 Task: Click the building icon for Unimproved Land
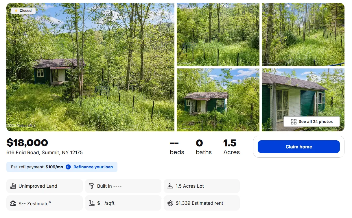click(x=13, y=186)
